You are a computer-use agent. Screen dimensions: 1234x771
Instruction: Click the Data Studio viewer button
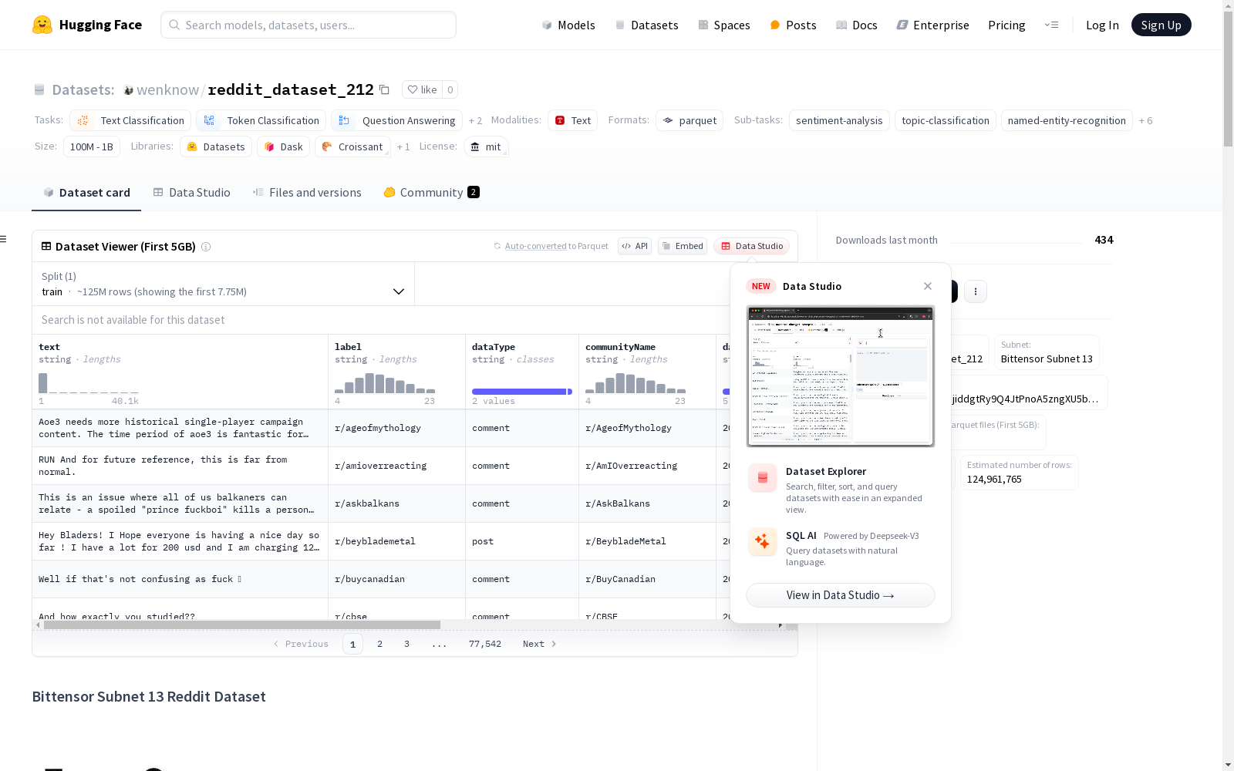pyautogui.click(x=752, y=246)
